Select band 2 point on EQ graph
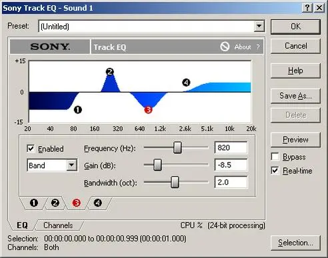This screenshot has height=258, width=328. point(110,72)
